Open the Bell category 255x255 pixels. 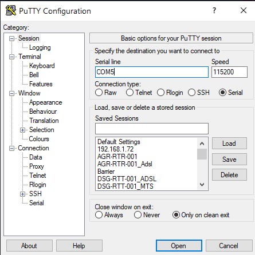34,75
